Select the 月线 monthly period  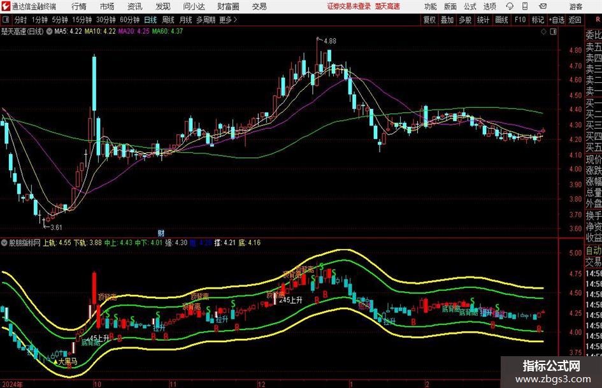click(x=186, y=20)
